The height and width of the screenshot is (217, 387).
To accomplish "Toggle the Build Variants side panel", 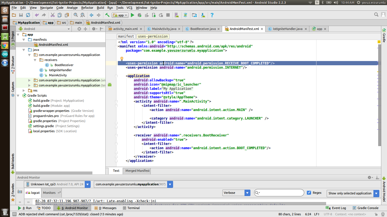I will [x=13, y=162].
